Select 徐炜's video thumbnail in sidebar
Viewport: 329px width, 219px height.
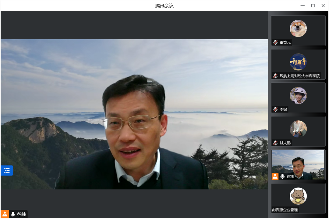click(298, 165)
